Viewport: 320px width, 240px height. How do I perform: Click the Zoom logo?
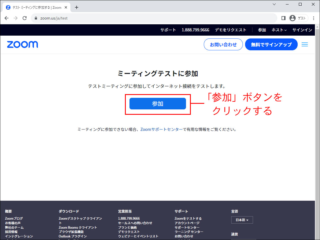point(22,44)
